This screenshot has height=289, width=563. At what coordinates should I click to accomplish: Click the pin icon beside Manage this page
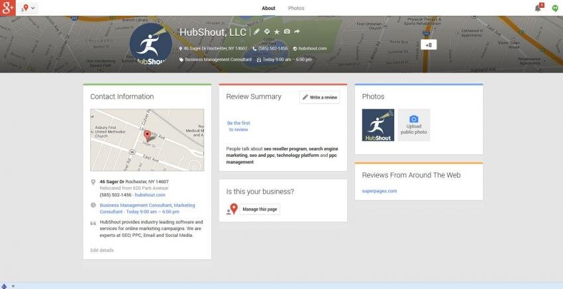click(x=232, y=209)
